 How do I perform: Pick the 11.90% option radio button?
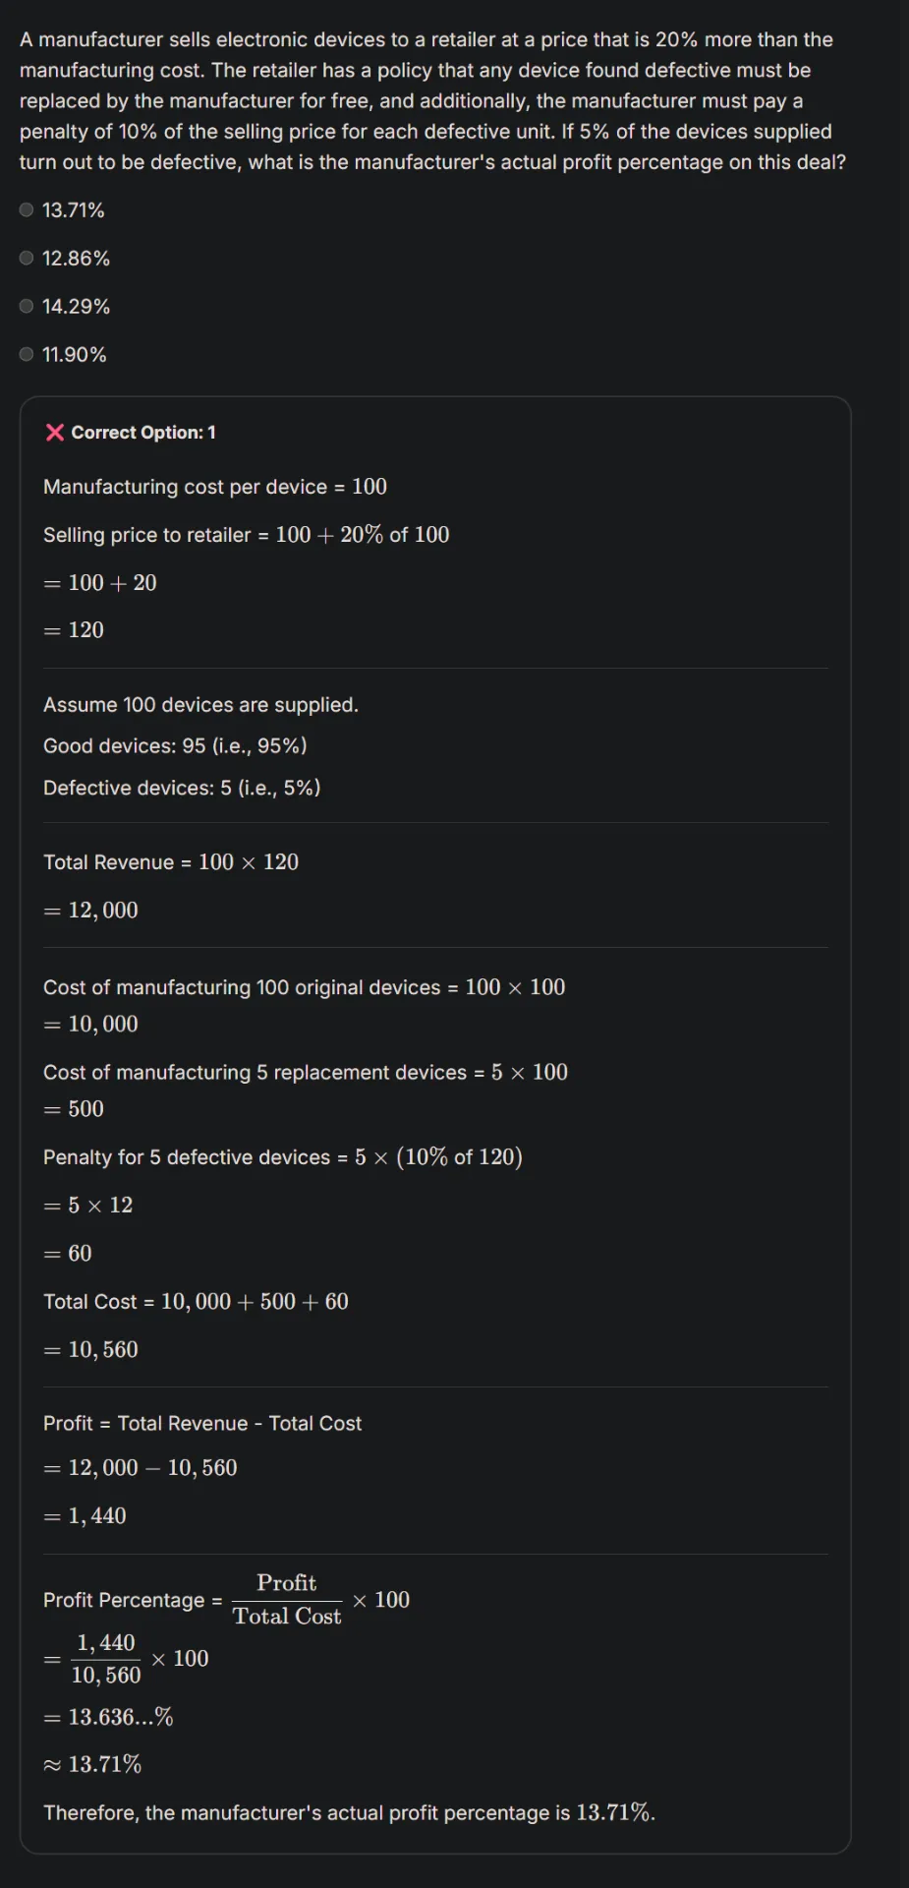(x=27, y=354)
